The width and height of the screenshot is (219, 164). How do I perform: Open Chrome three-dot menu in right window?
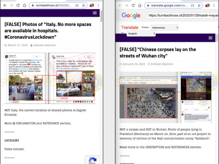pyautogui.click(x=214, y=5)
